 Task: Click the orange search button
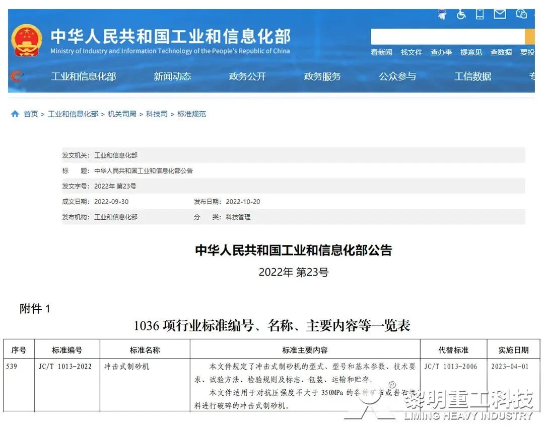click(x=530, y=37)
